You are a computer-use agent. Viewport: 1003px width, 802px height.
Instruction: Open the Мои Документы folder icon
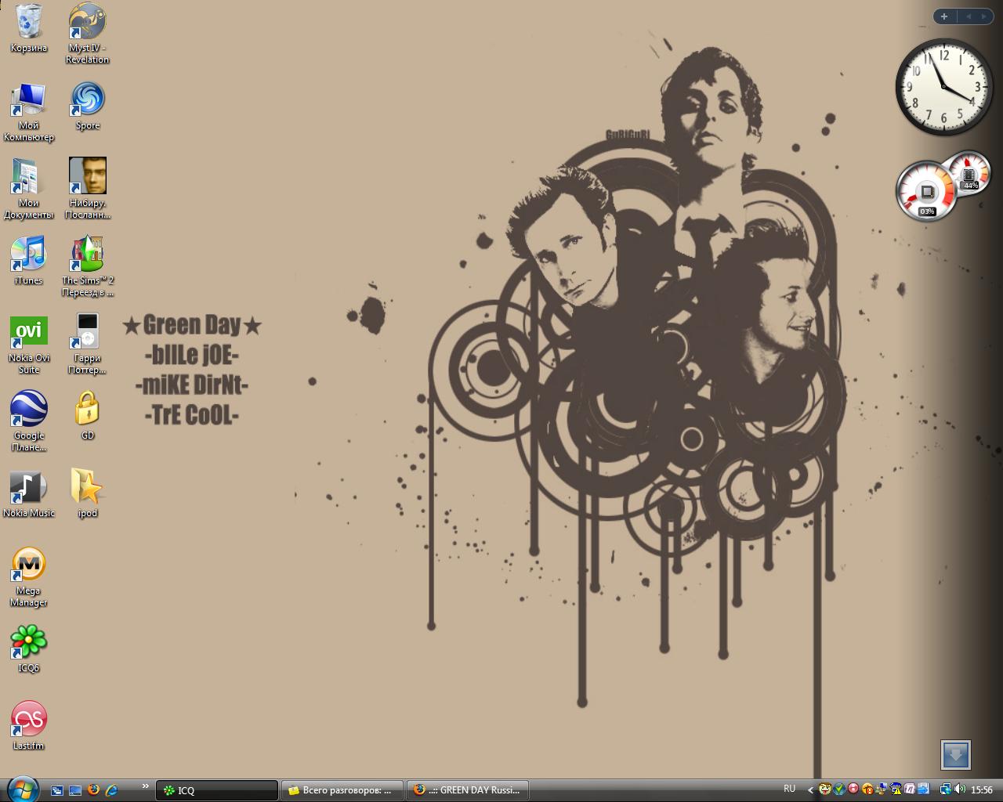point(29,189)
